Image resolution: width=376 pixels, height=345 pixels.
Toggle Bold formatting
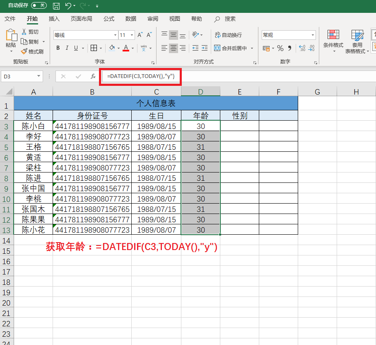58,48
